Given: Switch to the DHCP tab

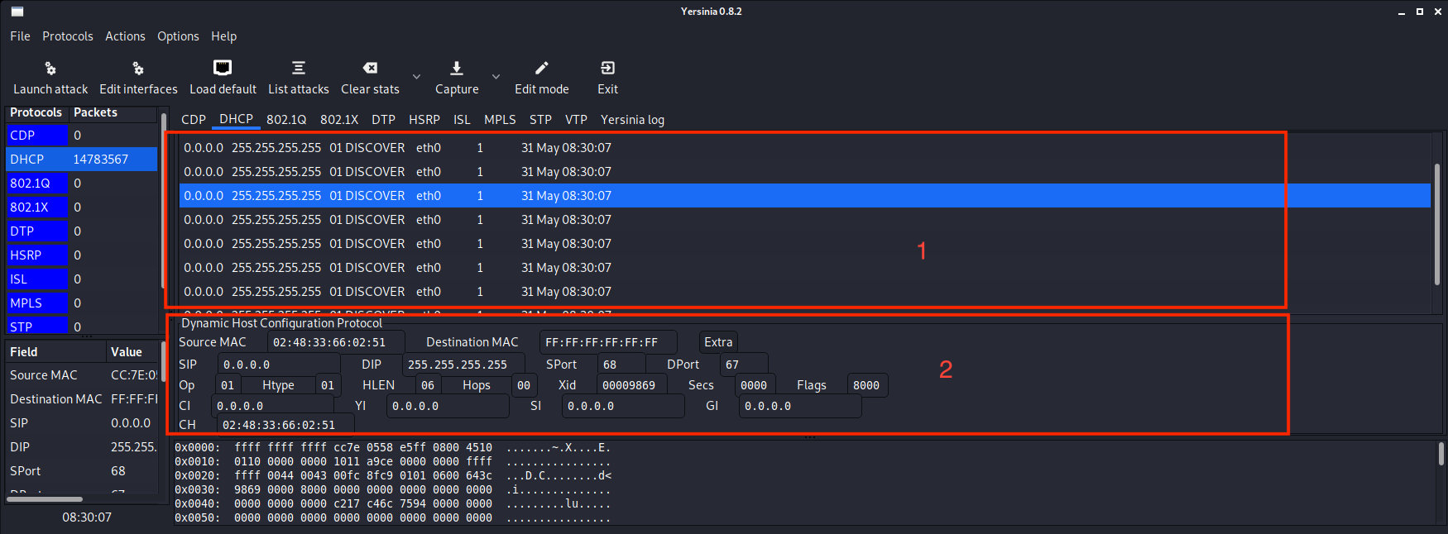Looking at the screenshot, I should click(237, 119).
